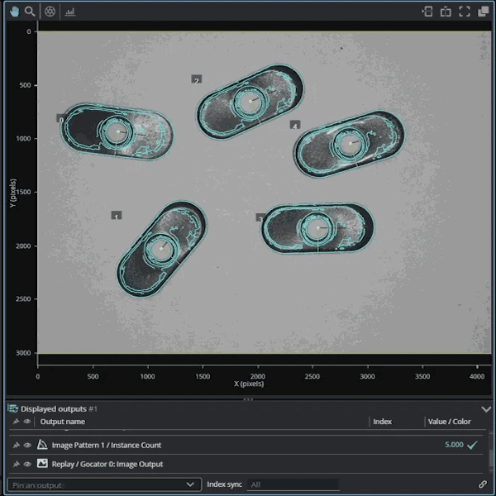Toggle visibility of Image Pattern 1 Instance Count
The width and height of the screenshot is (496, 496).
coord(27,445)
